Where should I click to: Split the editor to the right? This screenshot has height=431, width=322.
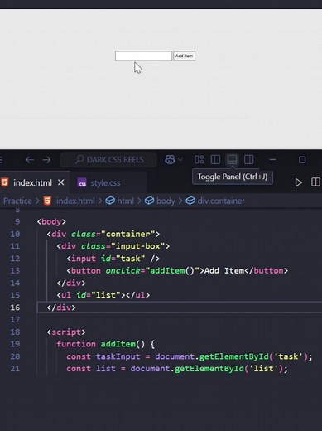(x=315, y=182)
